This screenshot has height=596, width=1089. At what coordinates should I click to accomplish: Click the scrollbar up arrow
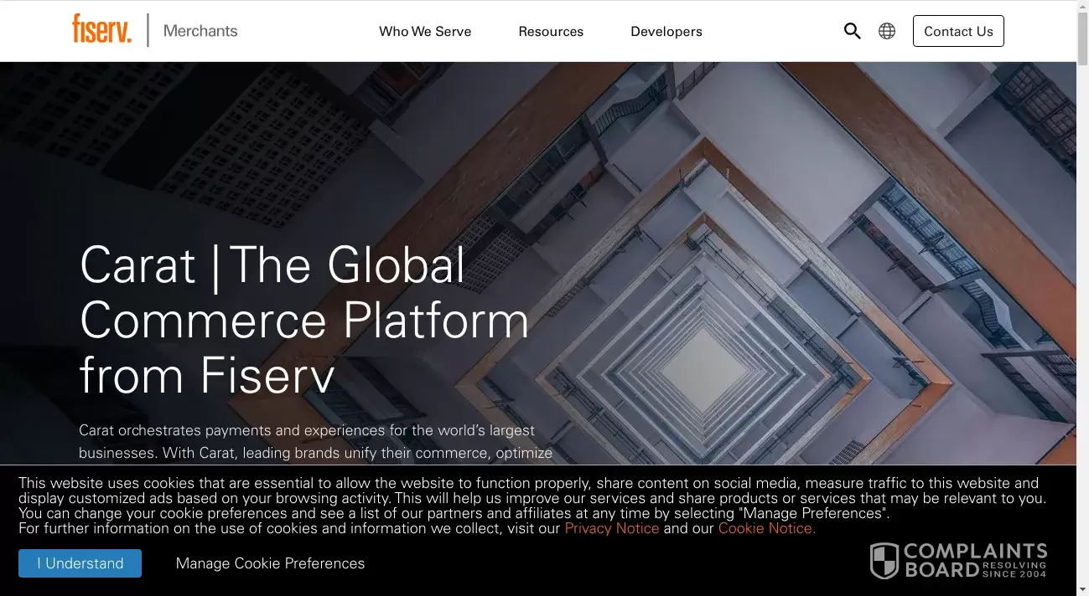coord(1082,7)
